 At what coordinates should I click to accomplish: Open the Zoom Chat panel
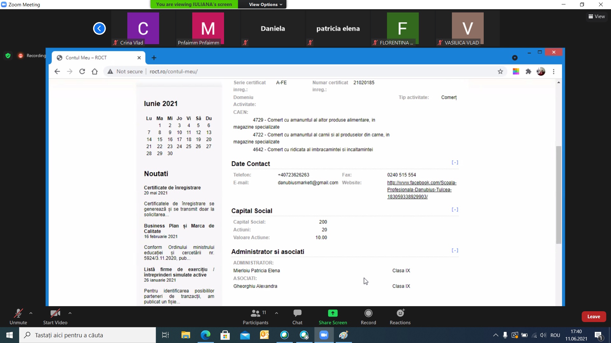297,313
